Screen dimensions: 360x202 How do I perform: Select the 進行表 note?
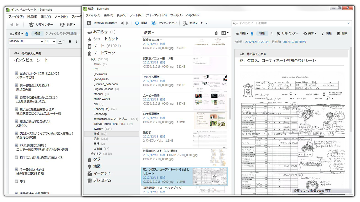coord(184,139)
